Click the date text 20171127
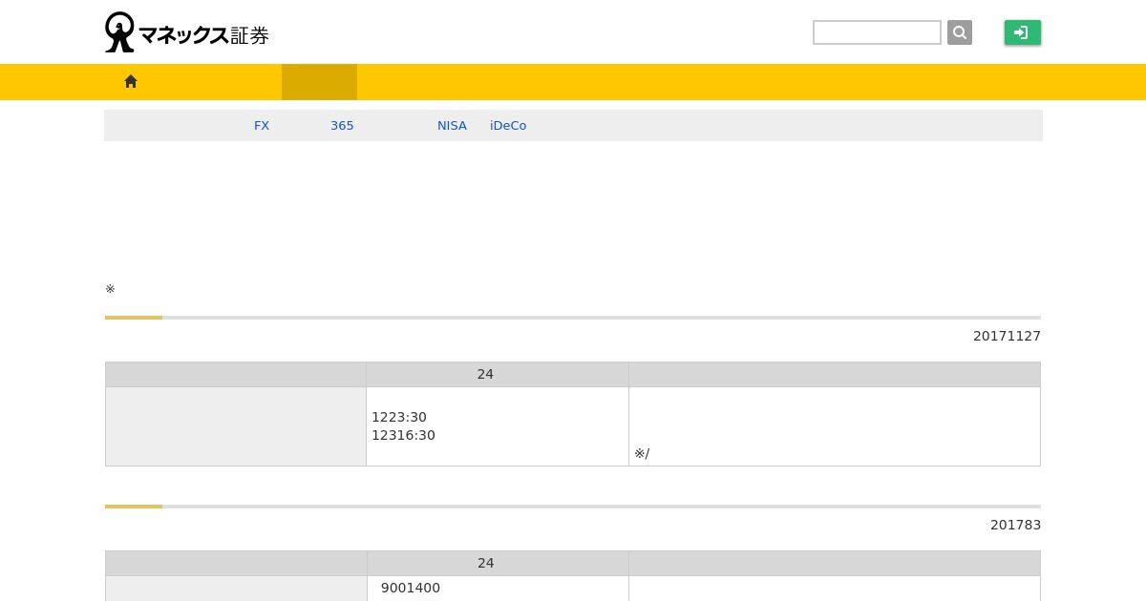The width and height of the screenshot is (1146, 601). 1007,336
